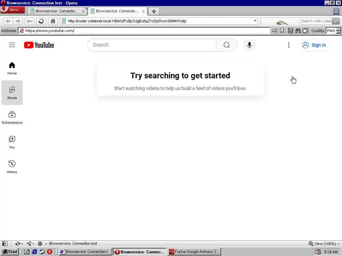Open the red Opera Menu button

click(12, 10)
